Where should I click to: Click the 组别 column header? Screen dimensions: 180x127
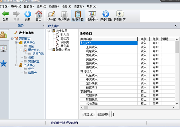point(156,39)
